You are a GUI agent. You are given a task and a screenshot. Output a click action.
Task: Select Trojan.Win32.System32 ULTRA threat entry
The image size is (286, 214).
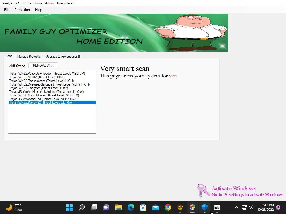52,103
